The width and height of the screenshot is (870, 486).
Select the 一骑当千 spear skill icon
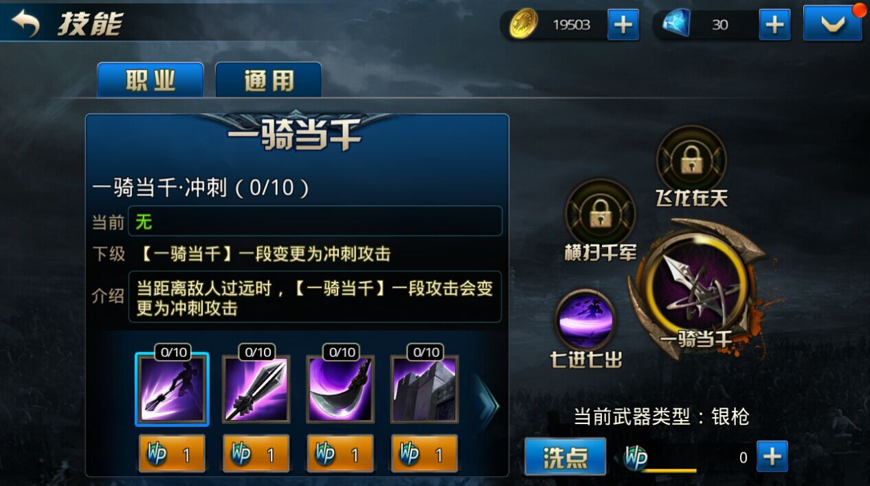click(x=697, y=285)
